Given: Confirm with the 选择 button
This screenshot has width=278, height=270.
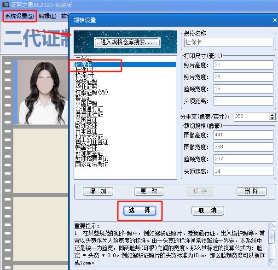Looking at the screenshot, I should (x=139, y=211).
